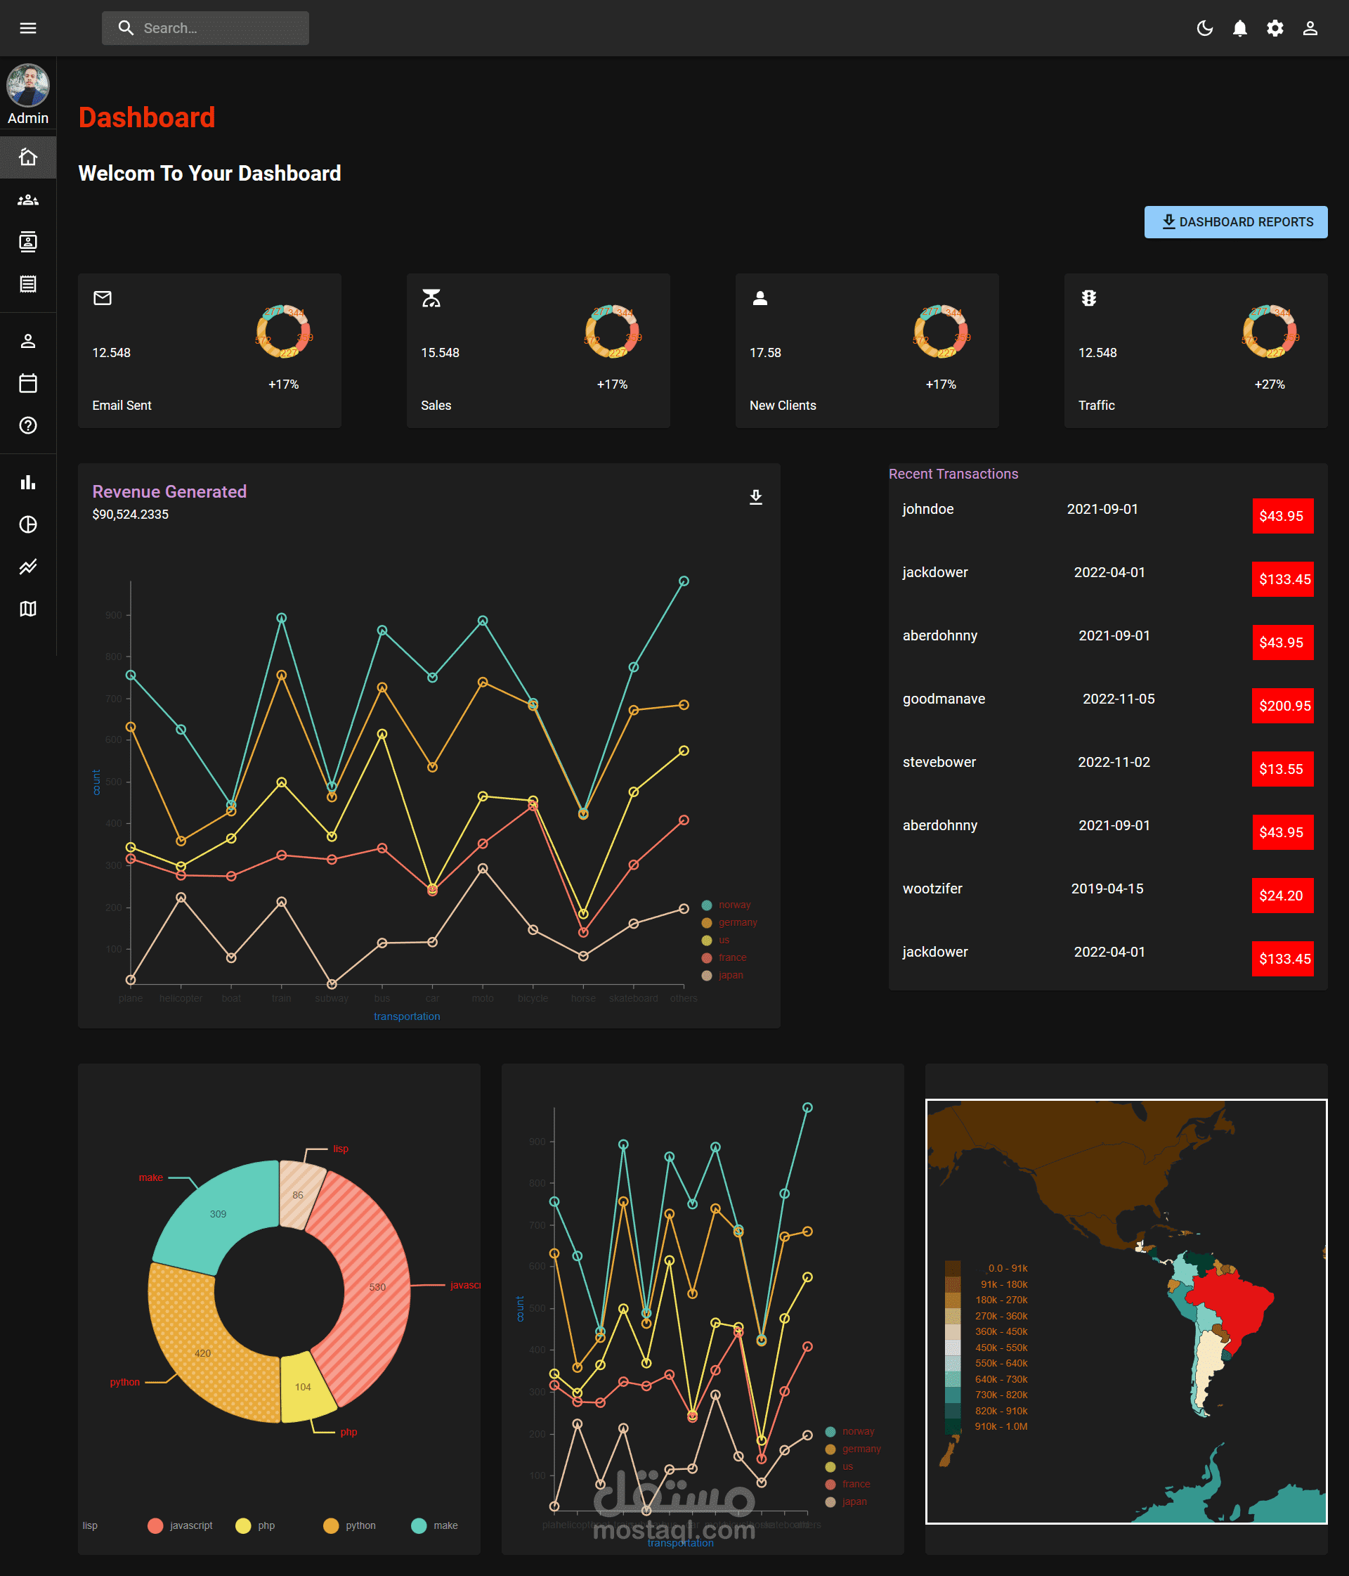1349x1576 pixels.
Task: Click the $90,524.2335 revenue value
Action: (131, 515)
